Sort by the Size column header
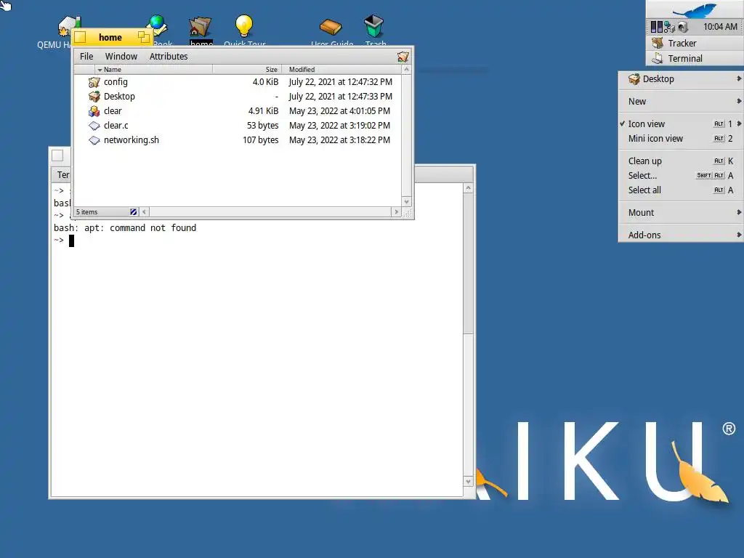The width and height of the screenshot is (744, 558). 247,69
